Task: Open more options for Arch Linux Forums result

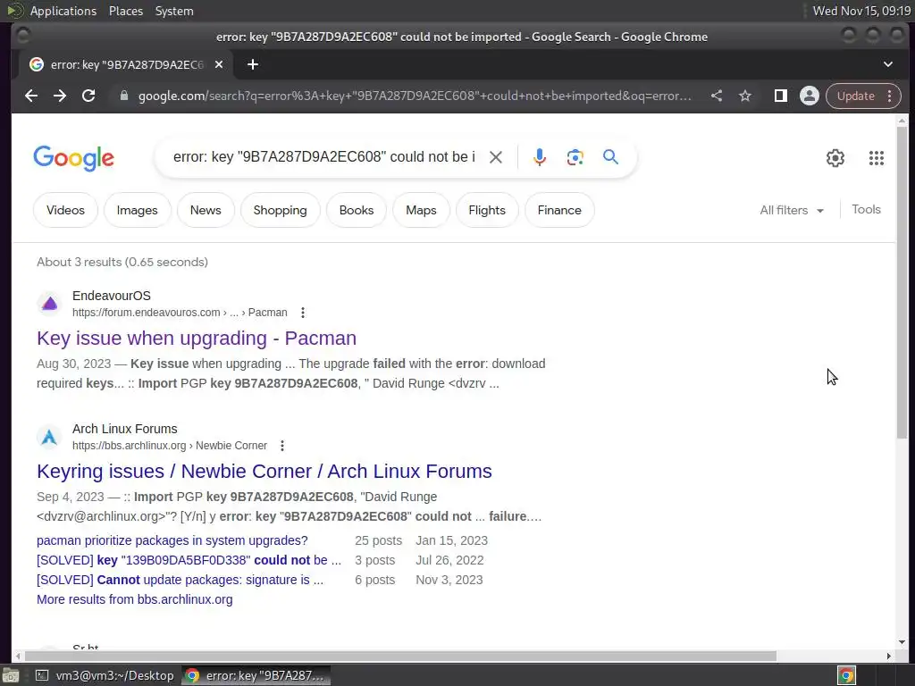Action: click(x=281, y=446)
